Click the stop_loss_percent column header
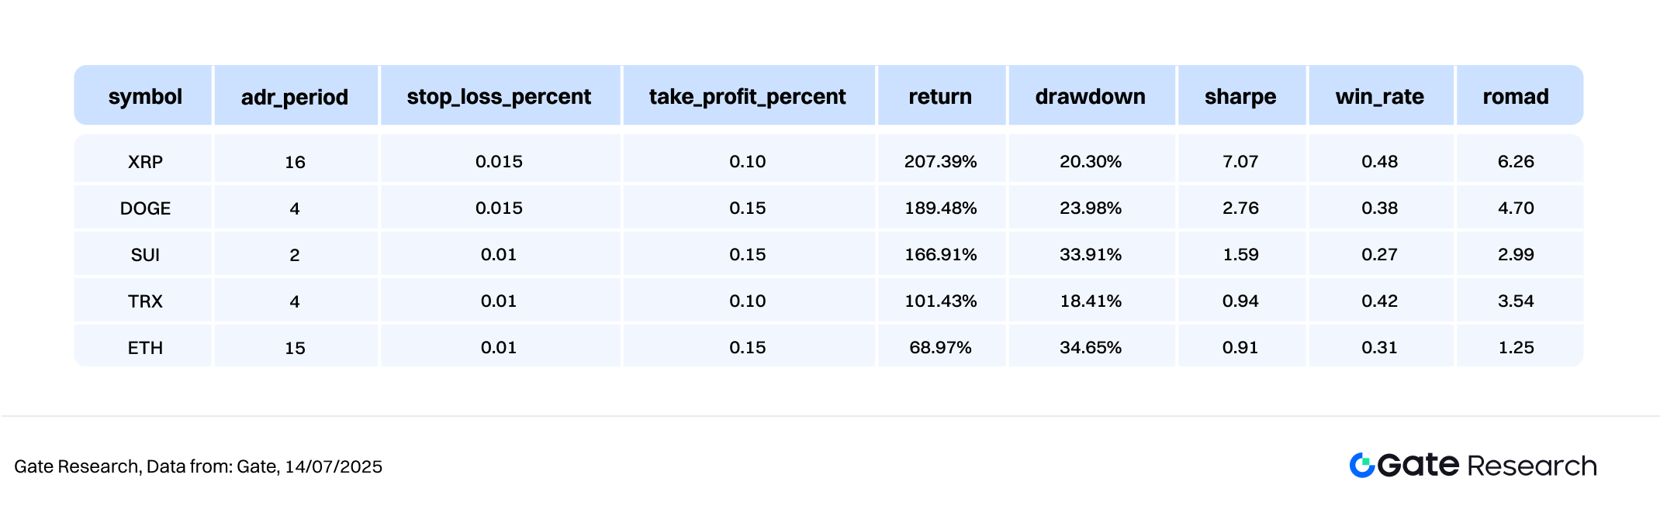 (499, 96)
